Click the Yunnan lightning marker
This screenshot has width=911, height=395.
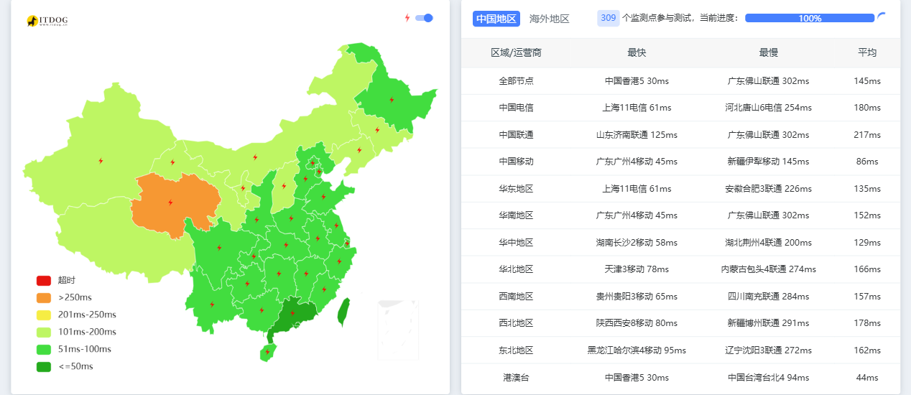coord(212,305)
